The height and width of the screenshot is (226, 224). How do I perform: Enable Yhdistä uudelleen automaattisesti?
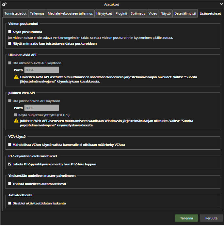coord(10,184)
